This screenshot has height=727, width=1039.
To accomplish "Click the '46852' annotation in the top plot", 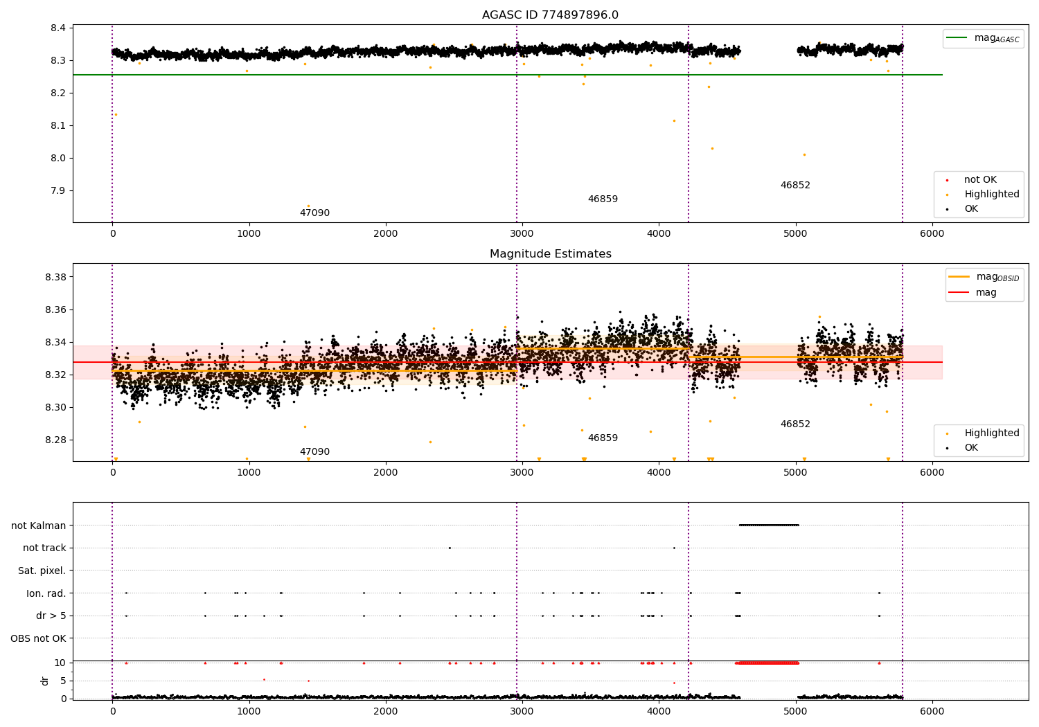I will (795, 186).
